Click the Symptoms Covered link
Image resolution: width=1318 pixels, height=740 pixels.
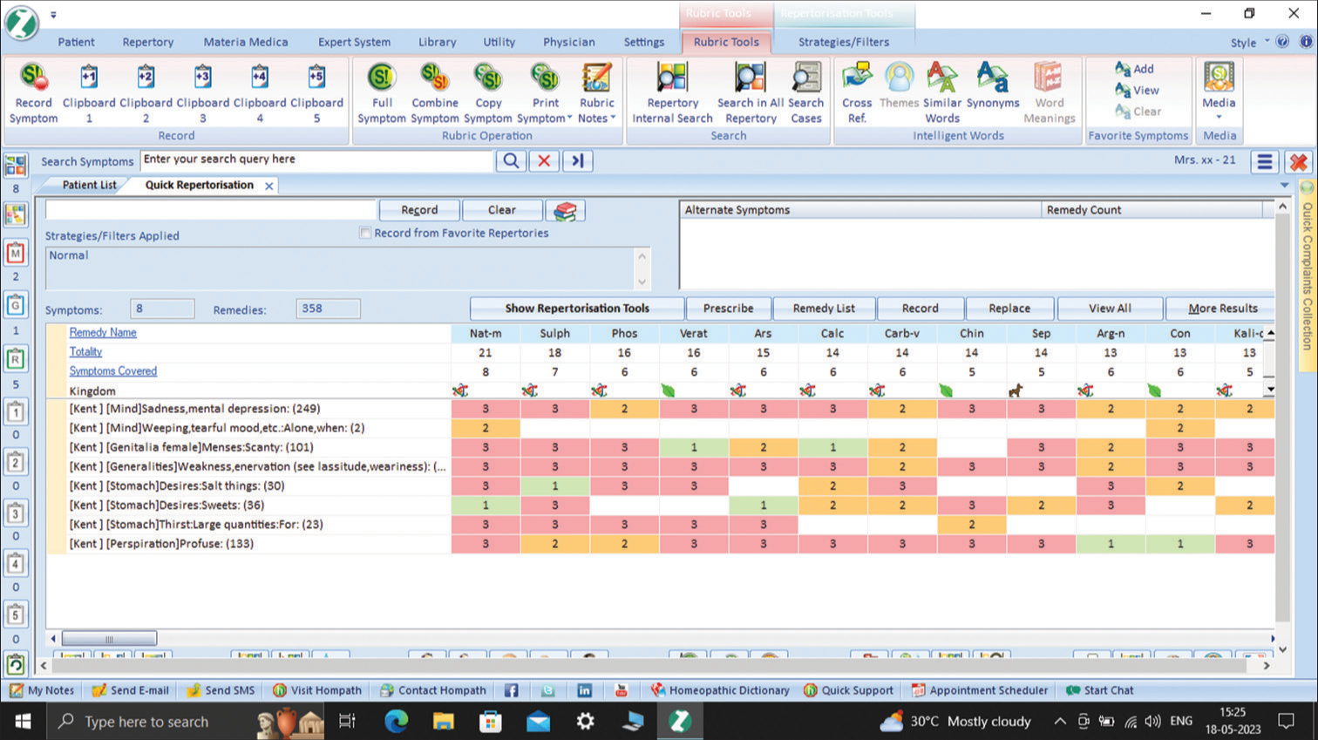coord(113,370)
